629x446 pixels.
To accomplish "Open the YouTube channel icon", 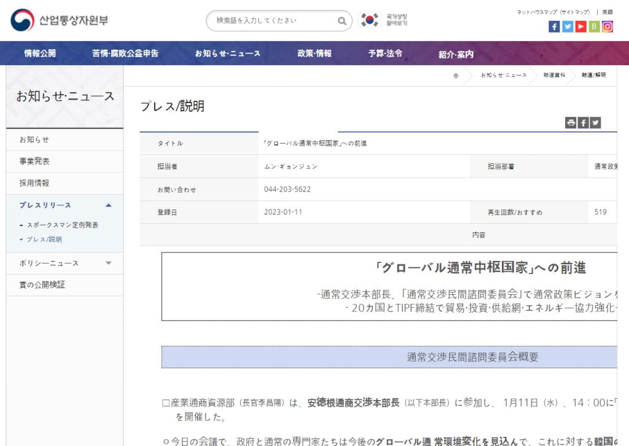I will coord(580,26).
